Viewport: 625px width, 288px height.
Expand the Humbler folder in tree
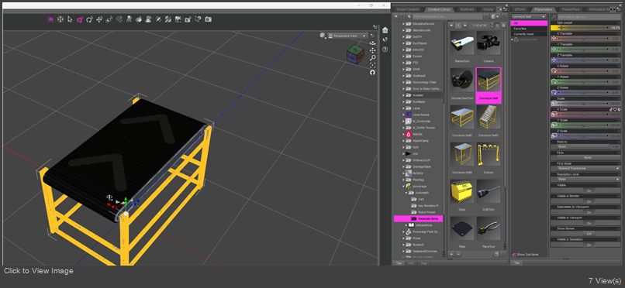403,95
